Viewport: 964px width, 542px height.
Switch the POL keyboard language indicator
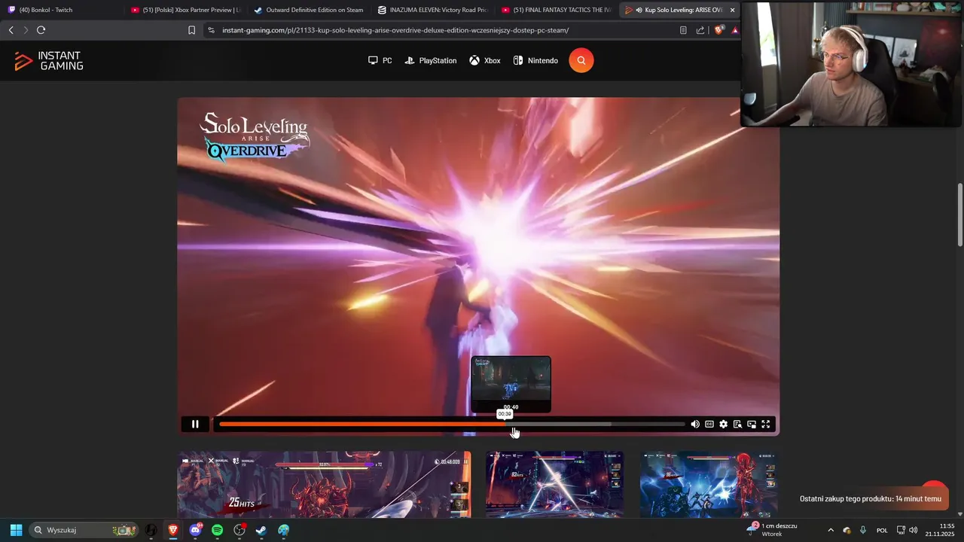coord(882,530)
